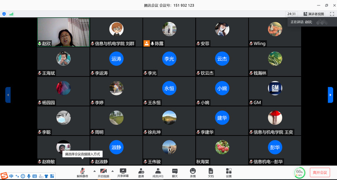Screen dimensions: 337x180
Task: Expand audio options arrow beside 解除静音
Action: tap(94, 171)
